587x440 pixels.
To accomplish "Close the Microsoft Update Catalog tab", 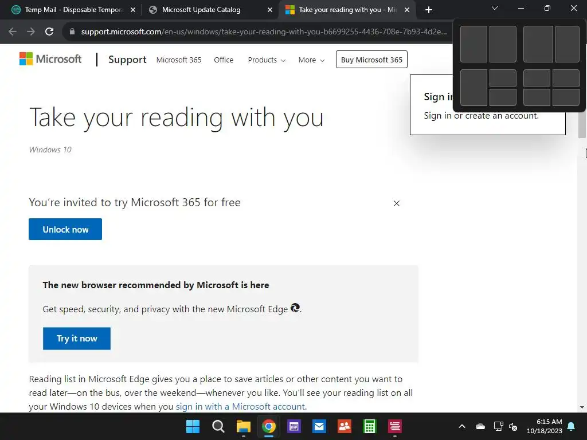I will point(270,10).
